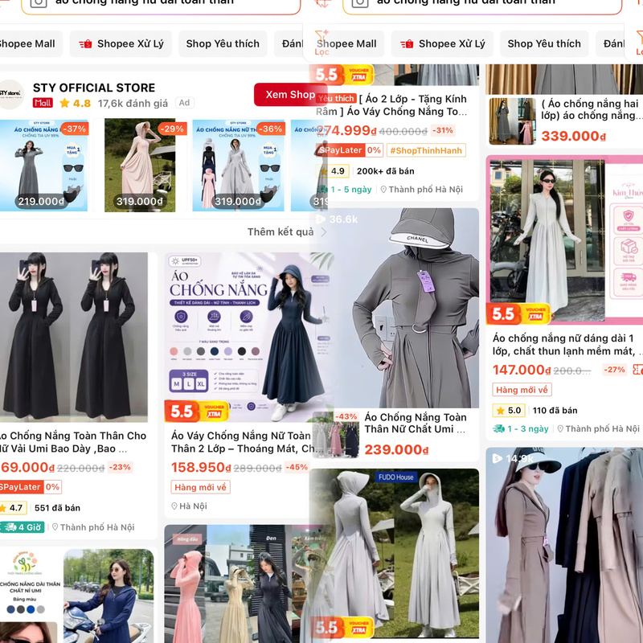Select size XL box on product banner
Viewport: 643px width, 643px height.
[201, 384]
